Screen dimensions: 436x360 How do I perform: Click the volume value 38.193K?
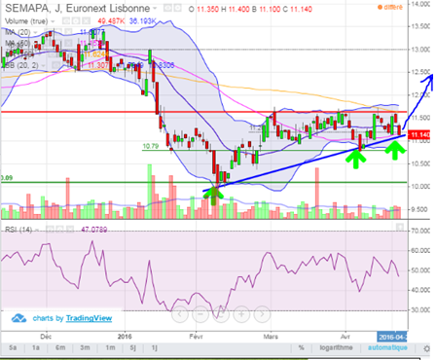click(142, 21)
